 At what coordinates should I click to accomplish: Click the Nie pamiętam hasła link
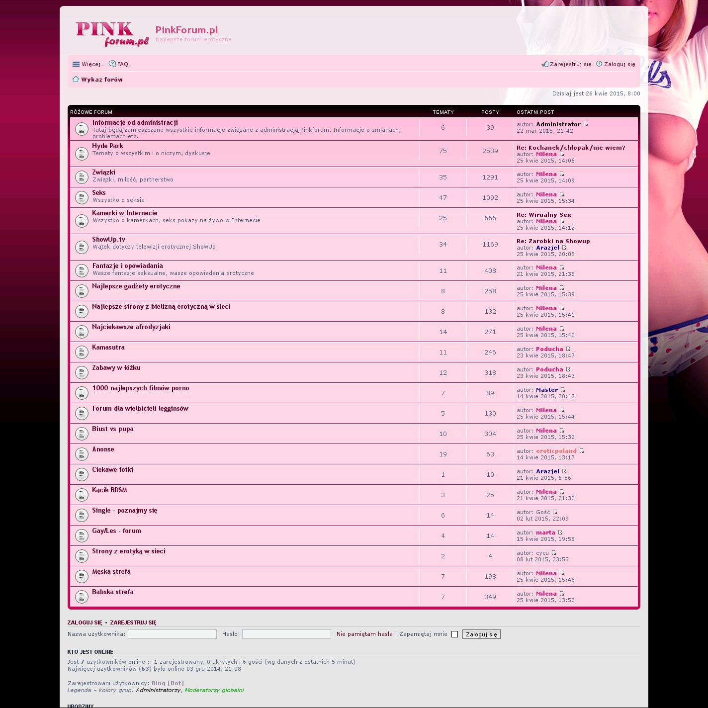pos(364,634)
